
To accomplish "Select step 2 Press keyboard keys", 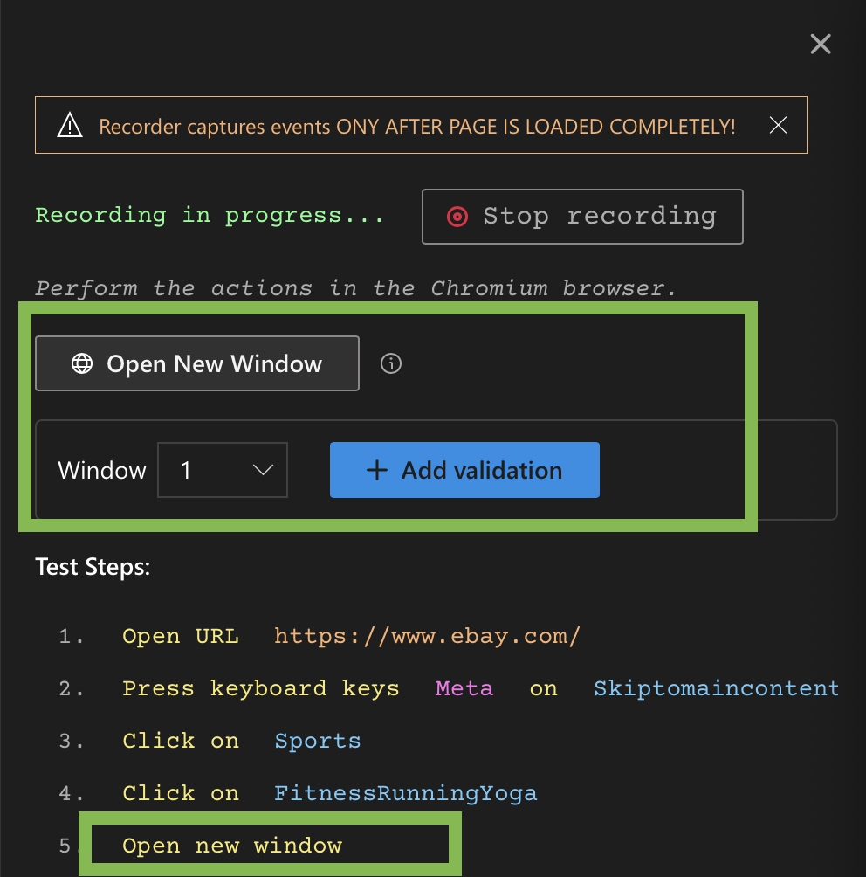I will [260, 688].
